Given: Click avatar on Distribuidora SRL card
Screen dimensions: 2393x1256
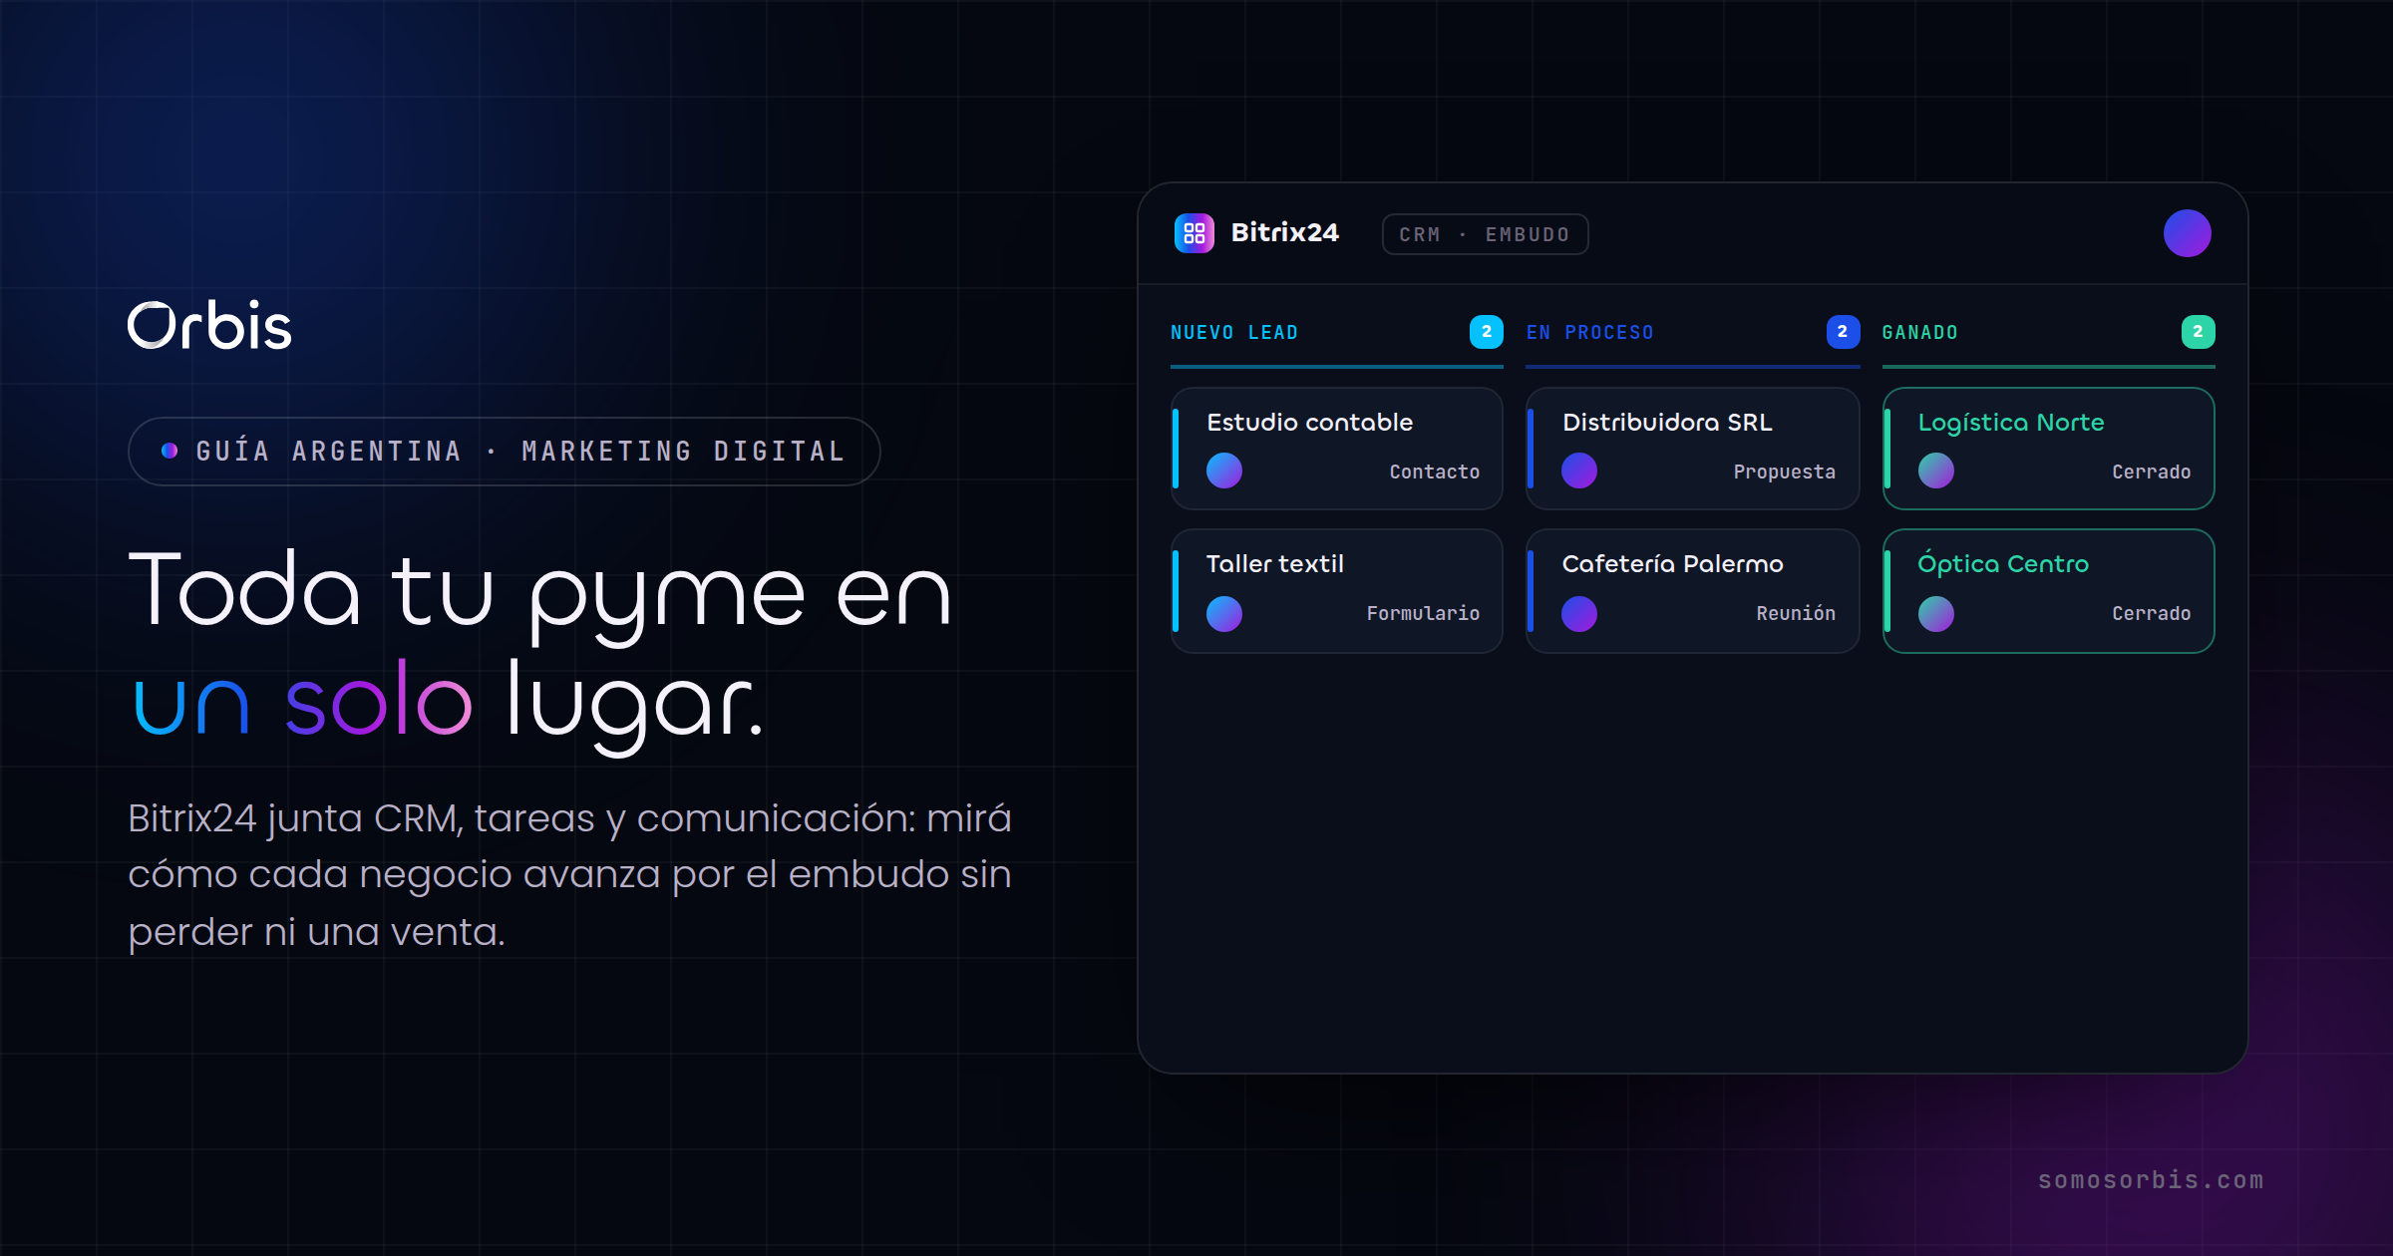Looking at the screenshot, I should (x=1579, y=471).
